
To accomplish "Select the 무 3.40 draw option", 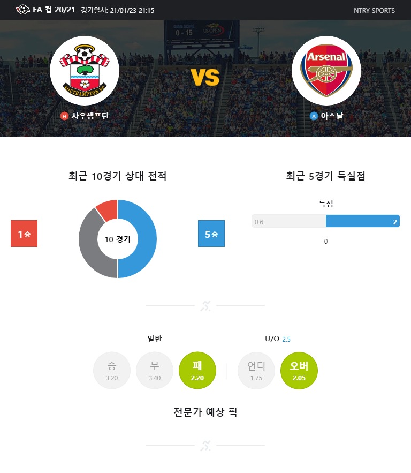I will (155, 371).
